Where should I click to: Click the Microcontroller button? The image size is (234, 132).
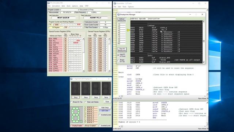tap(54, 12)
